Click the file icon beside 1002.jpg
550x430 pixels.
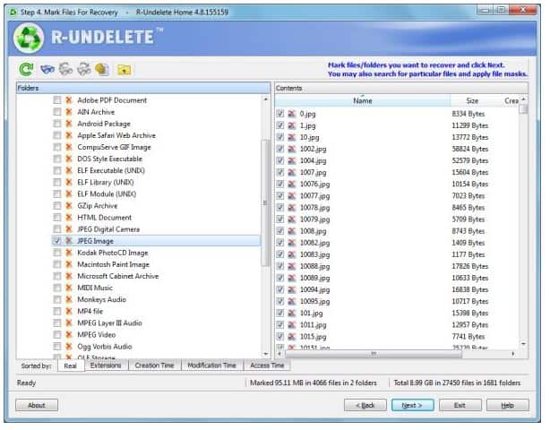(x=292, y=149)
